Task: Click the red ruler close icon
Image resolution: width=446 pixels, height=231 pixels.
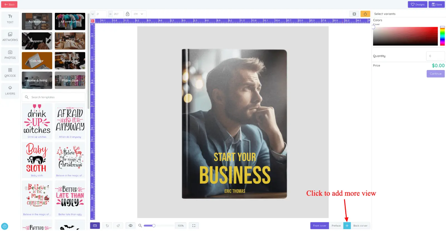Action: 93,21
